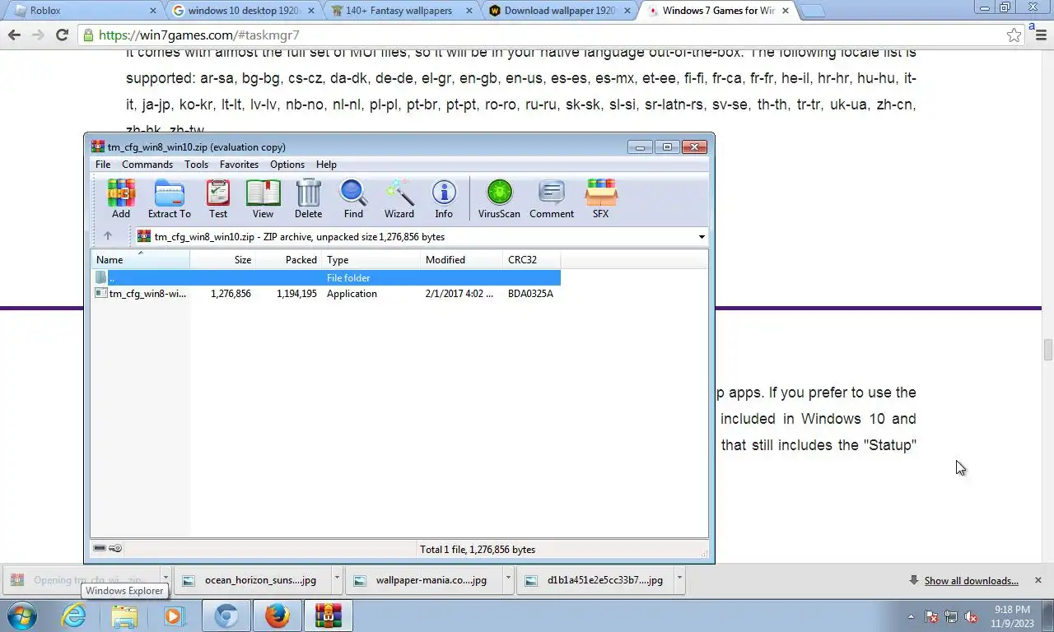Click Show all downloads link
Screen dimensions: 1054x632
(971, 580)
